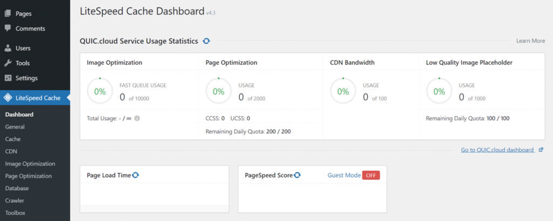Click the Image Optimization 0% usage gauge
The width and height of the screenshot is (553, 221).
pyautogui.click(x=100, y=91)
